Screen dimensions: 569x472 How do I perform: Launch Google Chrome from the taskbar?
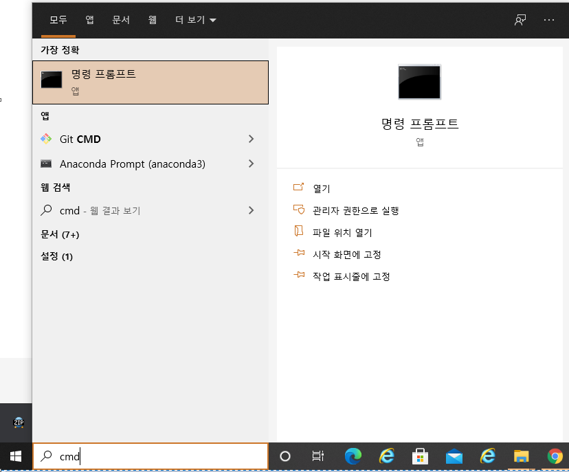pyautogui.click(x=555, y=456)
